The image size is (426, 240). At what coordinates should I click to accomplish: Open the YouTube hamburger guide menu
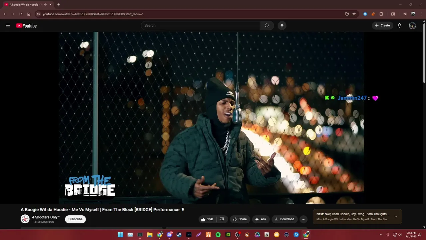8,26
